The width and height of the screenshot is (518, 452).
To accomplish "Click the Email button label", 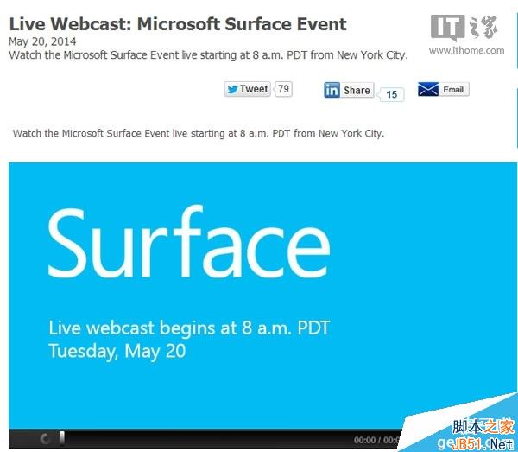I will [453, 89].
